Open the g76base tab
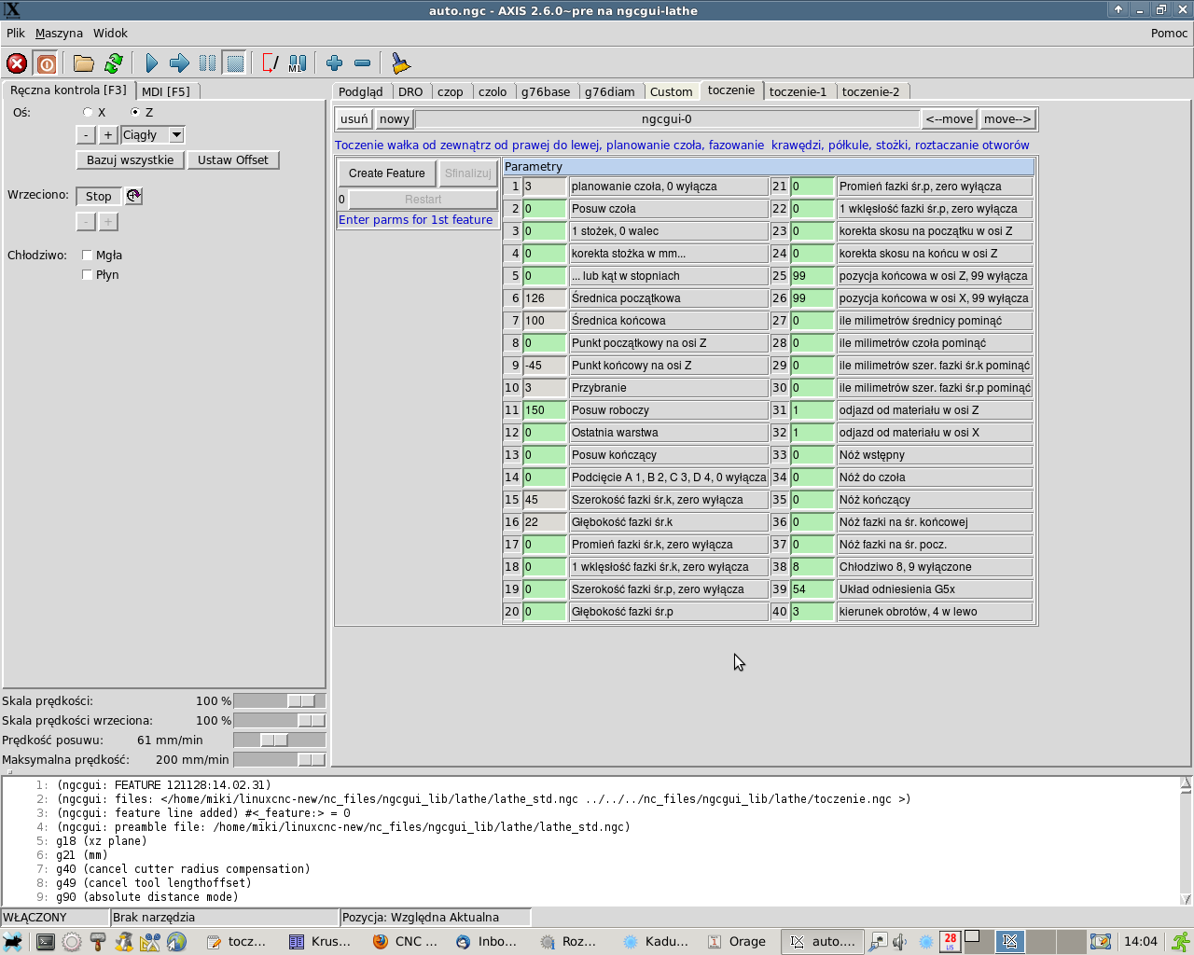 click(546, 91)
